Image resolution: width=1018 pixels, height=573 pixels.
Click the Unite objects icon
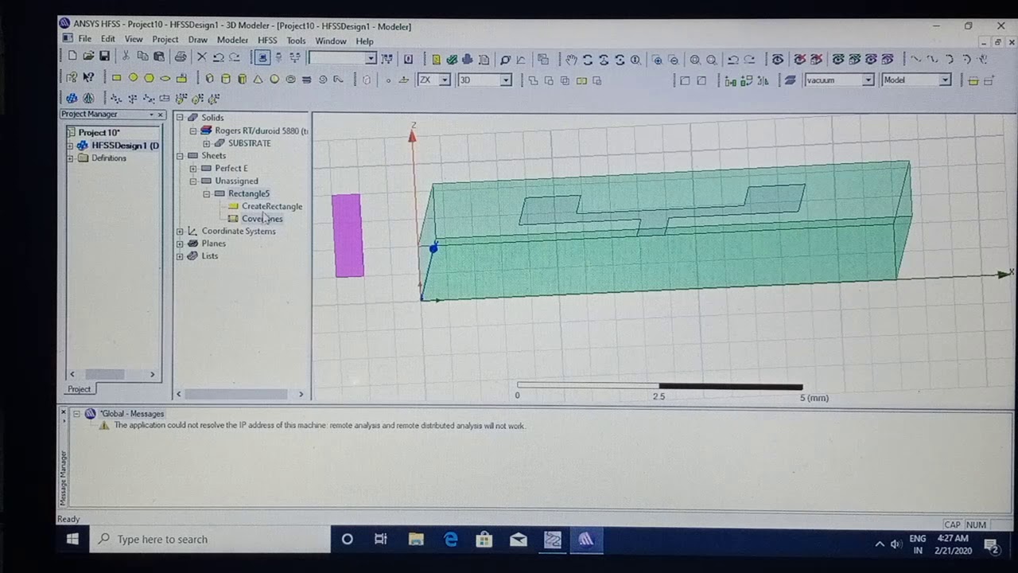pos(533,80)
